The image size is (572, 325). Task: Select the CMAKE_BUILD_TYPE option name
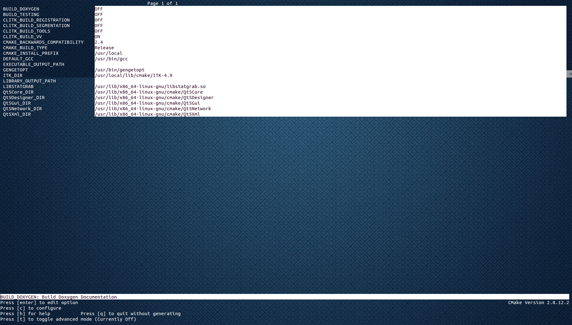25,48
